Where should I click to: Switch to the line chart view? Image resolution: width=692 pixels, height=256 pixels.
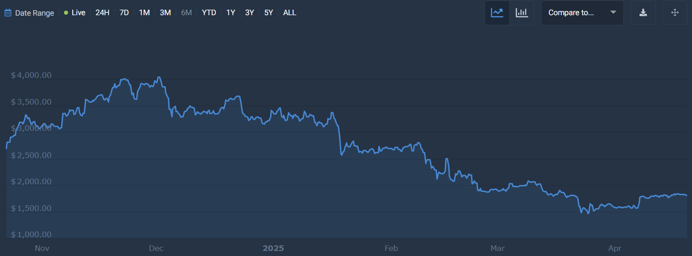tap(497, 13)
